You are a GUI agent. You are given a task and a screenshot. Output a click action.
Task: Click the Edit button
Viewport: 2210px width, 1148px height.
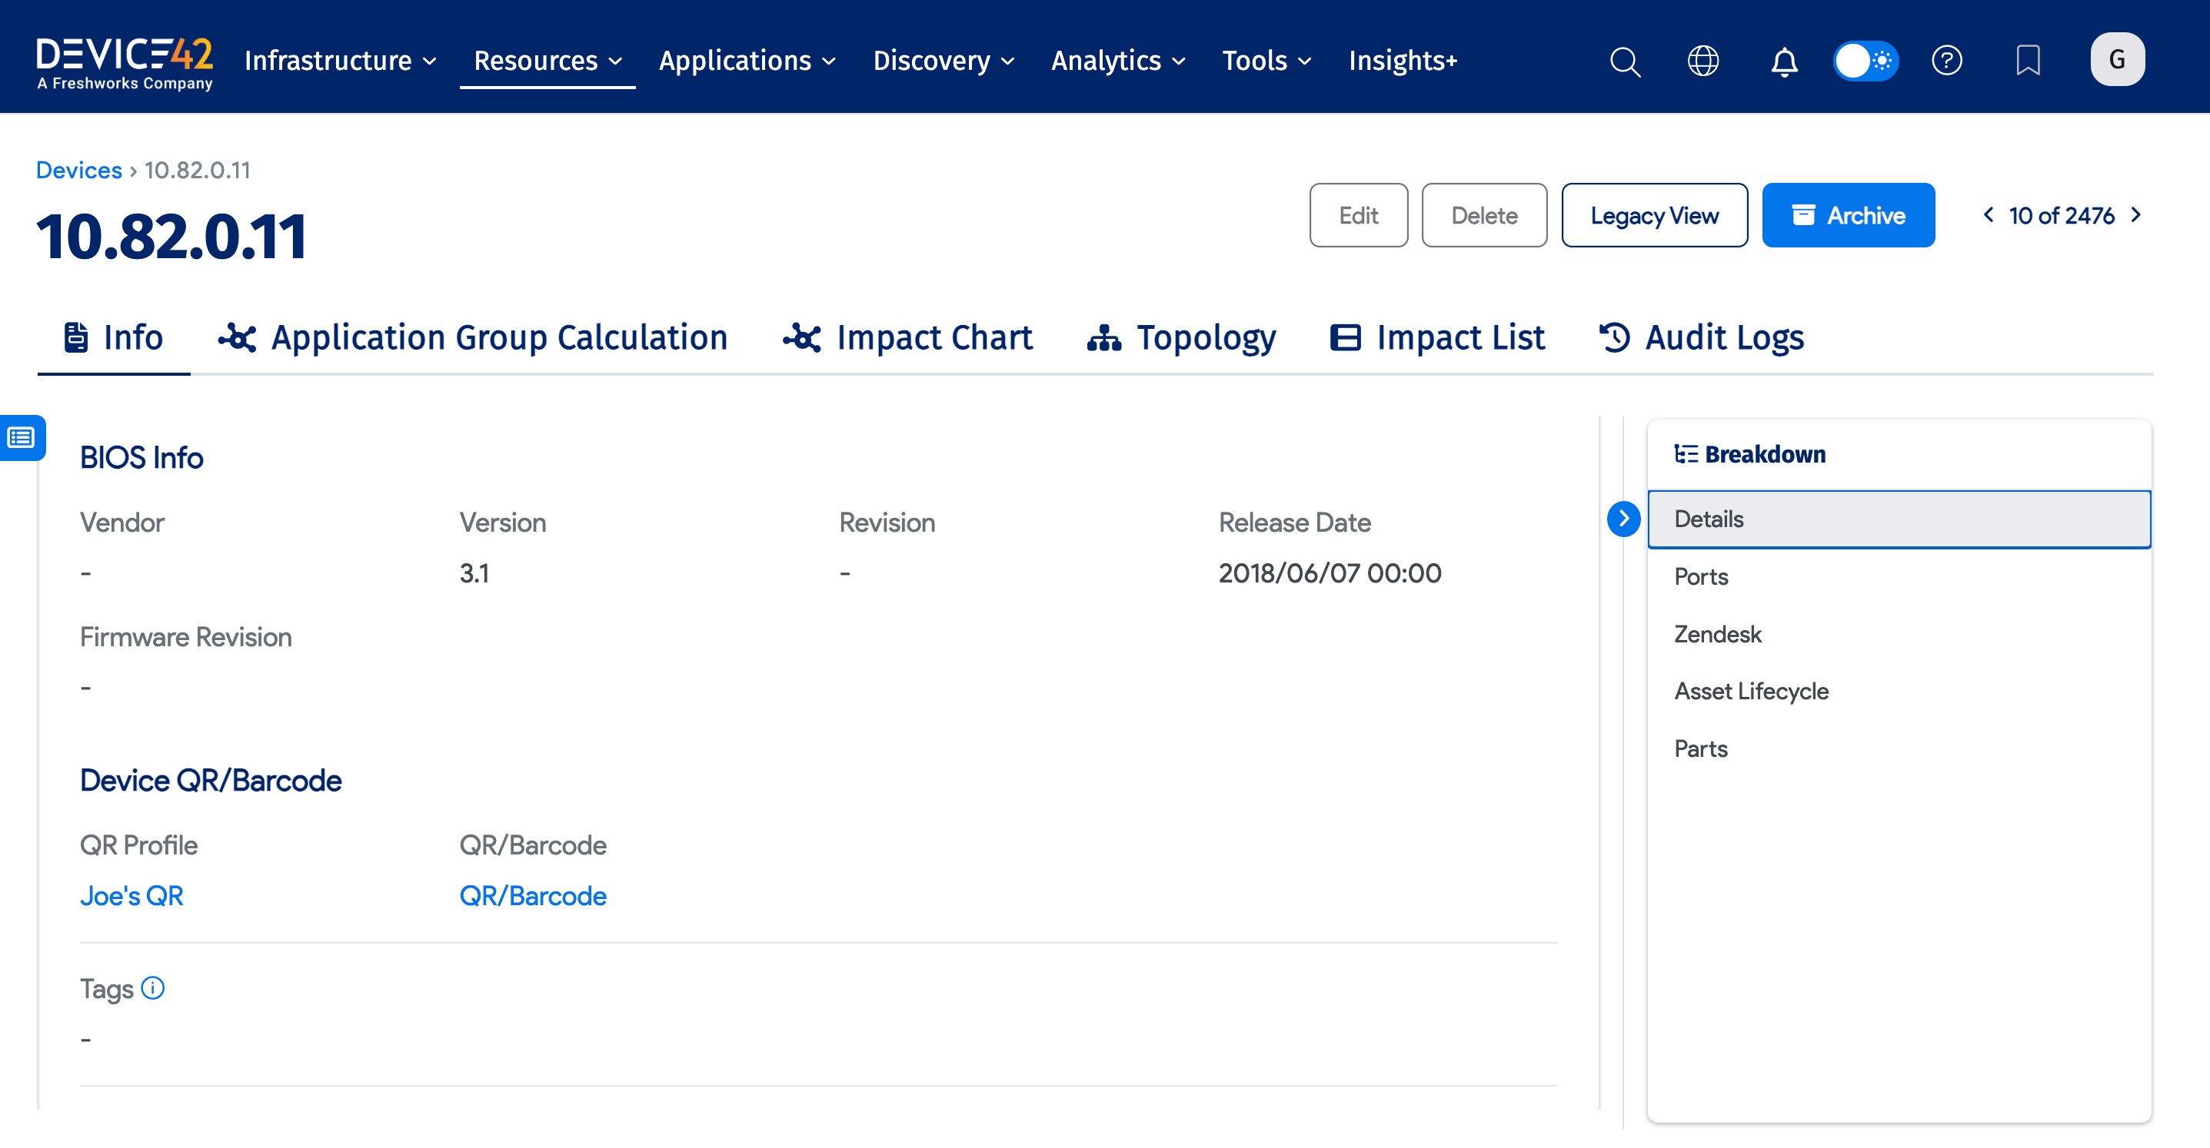click(1358, 215)
